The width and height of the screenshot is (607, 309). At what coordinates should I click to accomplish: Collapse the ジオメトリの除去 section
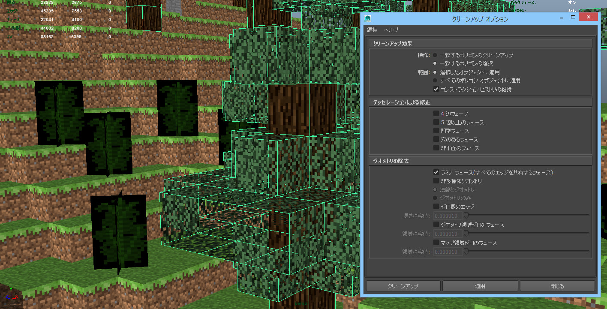(x=480, y=161)
